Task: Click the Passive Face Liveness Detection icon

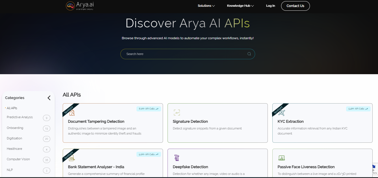Action: point(282,158)
